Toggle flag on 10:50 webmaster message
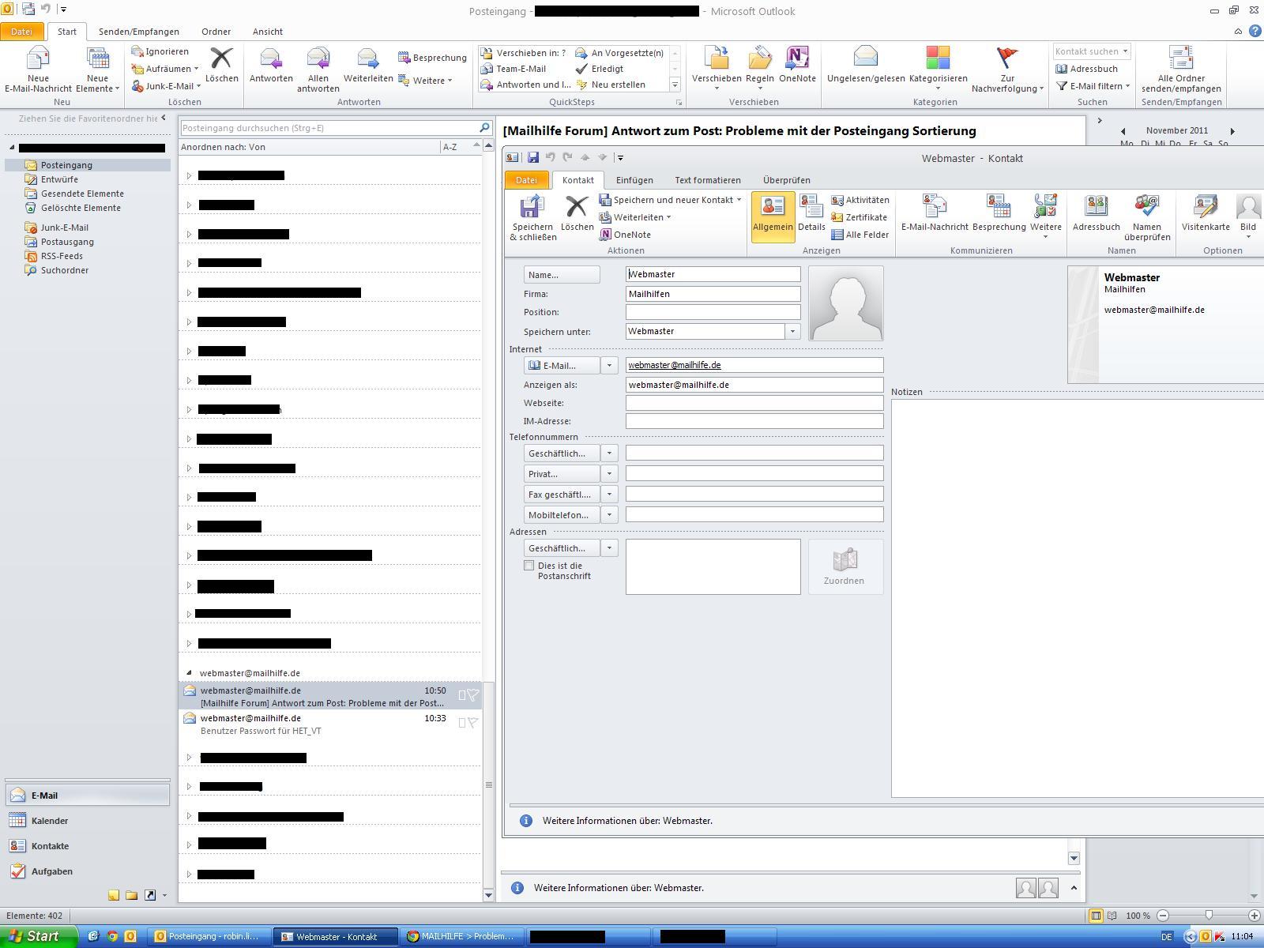This screenshot has height=948, width=1264. click(x=472, y=695)
